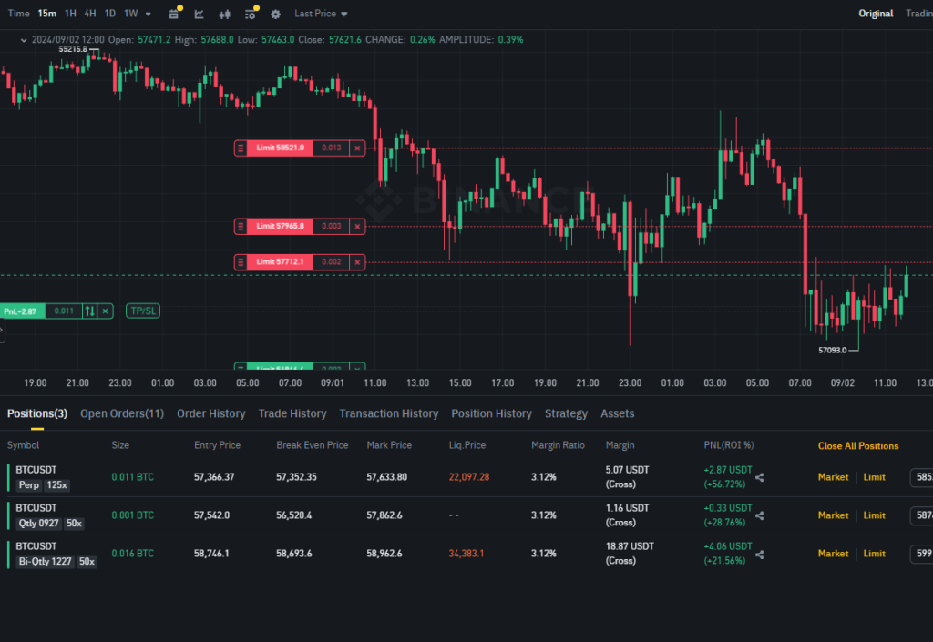
Task: Click drag handle of Limit 57965.8 order
Action: pyautogui.click(x=241, y=226)
